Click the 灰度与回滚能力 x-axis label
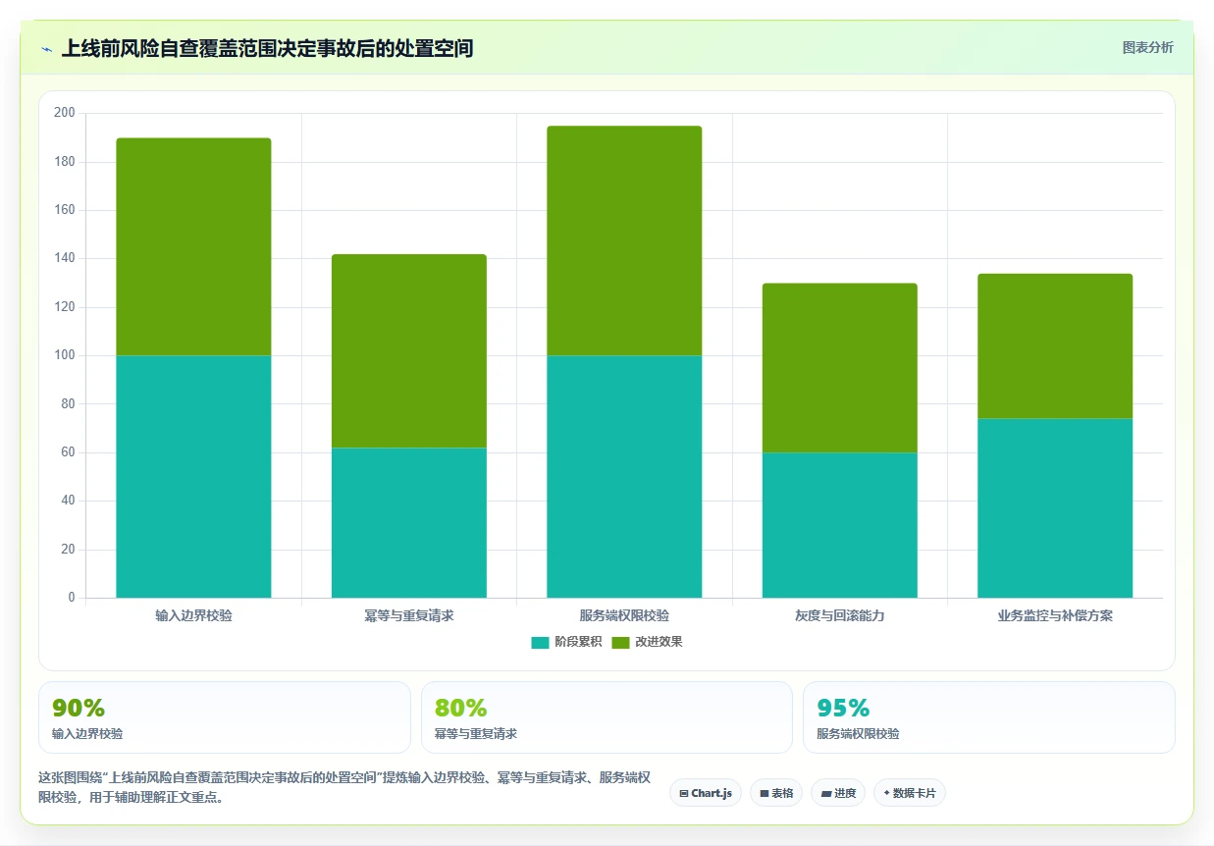 840,616
